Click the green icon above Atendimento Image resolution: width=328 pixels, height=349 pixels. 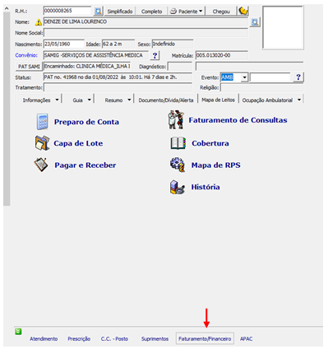pos(18,332)
